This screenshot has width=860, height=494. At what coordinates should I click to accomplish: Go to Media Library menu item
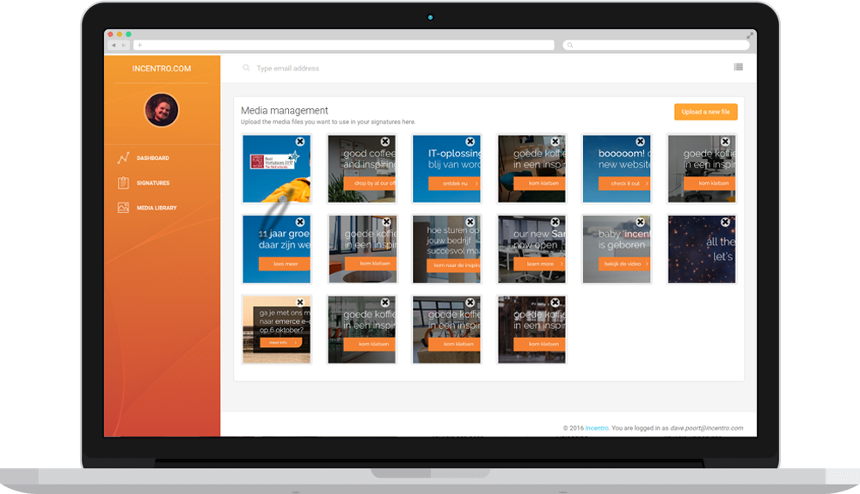pos(157,208)
